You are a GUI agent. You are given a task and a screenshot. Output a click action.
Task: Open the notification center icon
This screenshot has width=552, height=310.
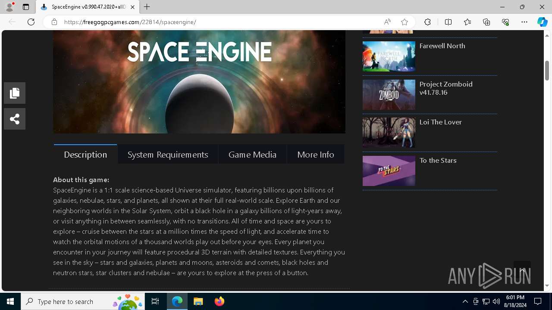[x=538, y=301]
